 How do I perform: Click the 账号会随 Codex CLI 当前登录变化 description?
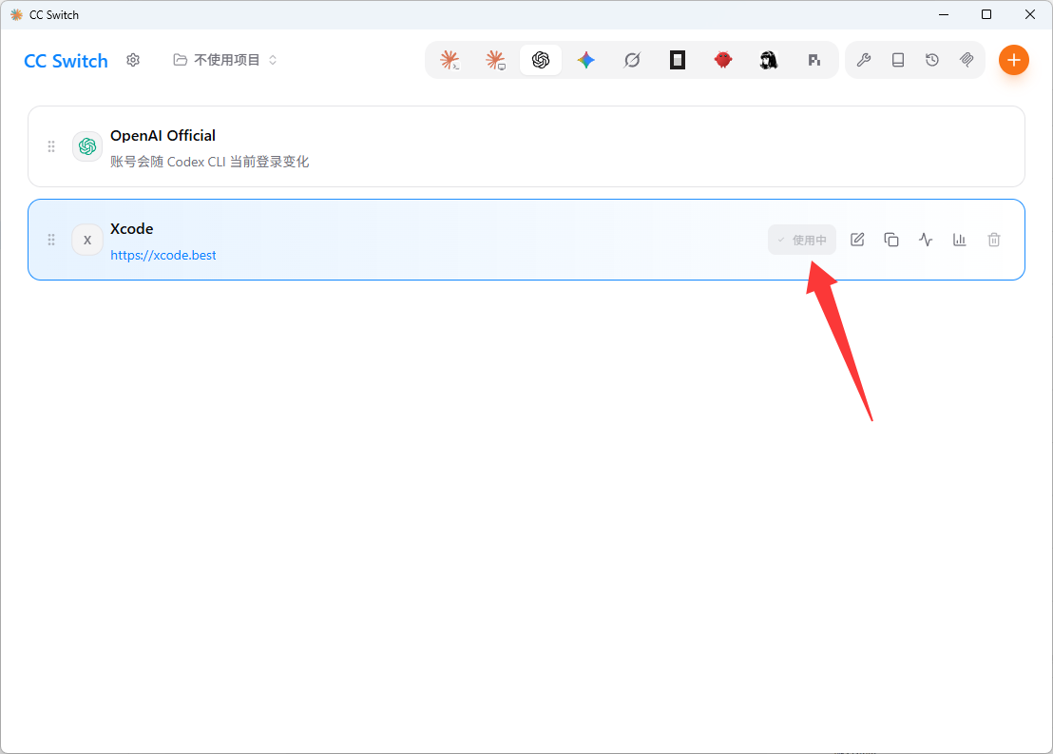[209, 162]
